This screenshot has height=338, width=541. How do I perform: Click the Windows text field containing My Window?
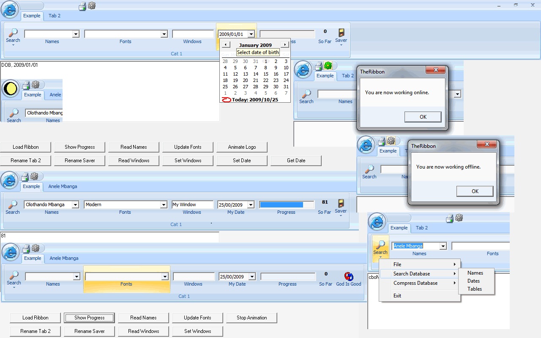coord(192,205)
